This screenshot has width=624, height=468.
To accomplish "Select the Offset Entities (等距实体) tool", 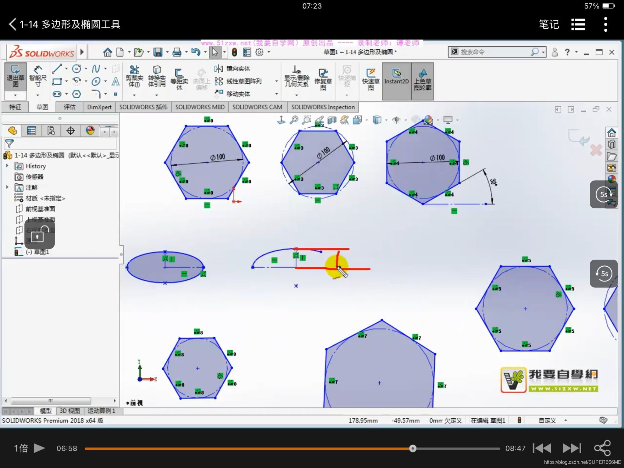I will [179, 79].
